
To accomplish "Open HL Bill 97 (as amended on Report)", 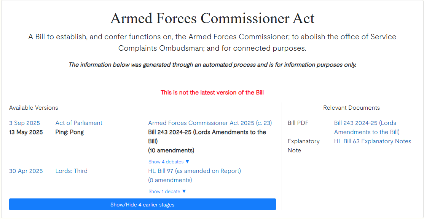I will [x=194, y=171].
